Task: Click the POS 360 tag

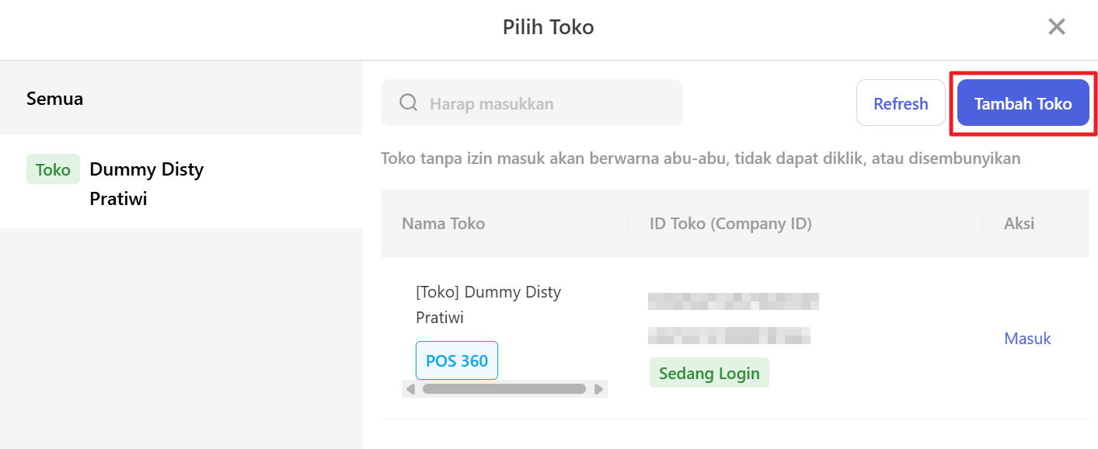Action: coord(457,360)
